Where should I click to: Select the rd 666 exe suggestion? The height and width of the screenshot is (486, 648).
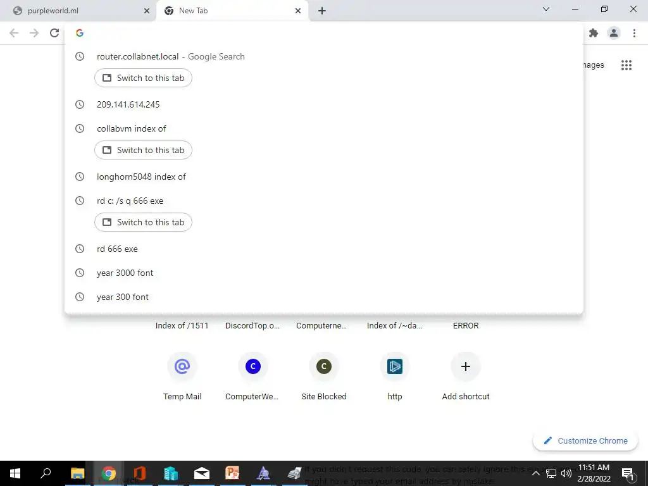tap(324, 249)
